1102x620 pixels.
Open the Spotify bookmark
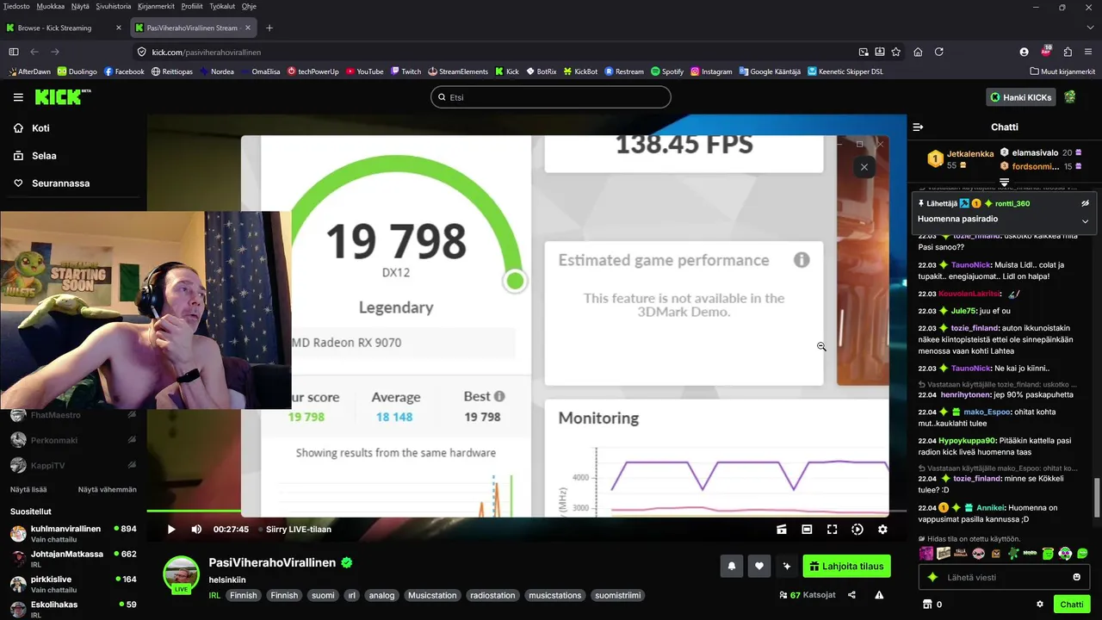(x=667, y=71)
